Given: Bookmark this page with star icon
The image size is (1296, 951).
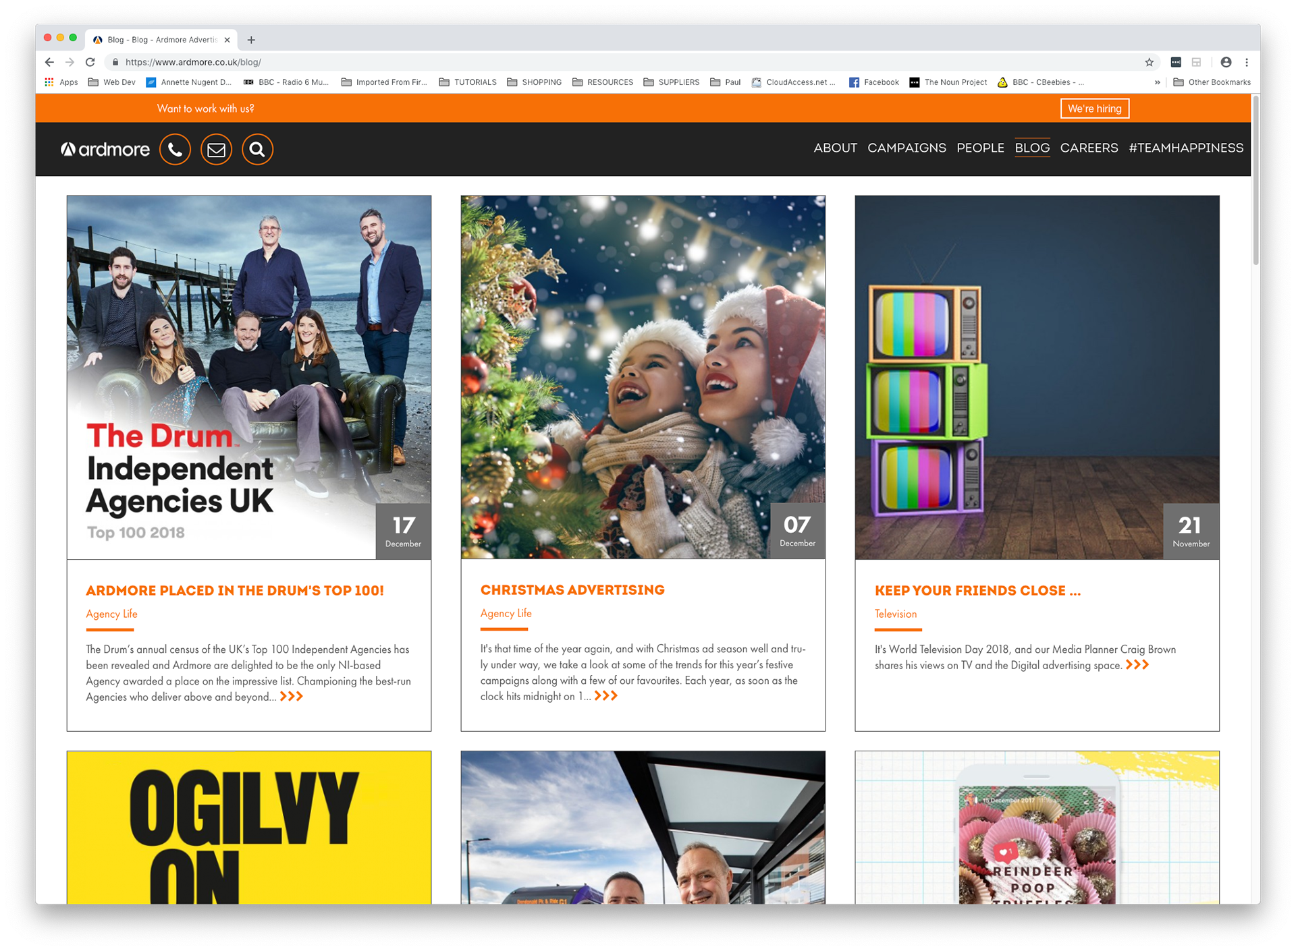Looking at the screenshot, I should [x=1149, y=62].
